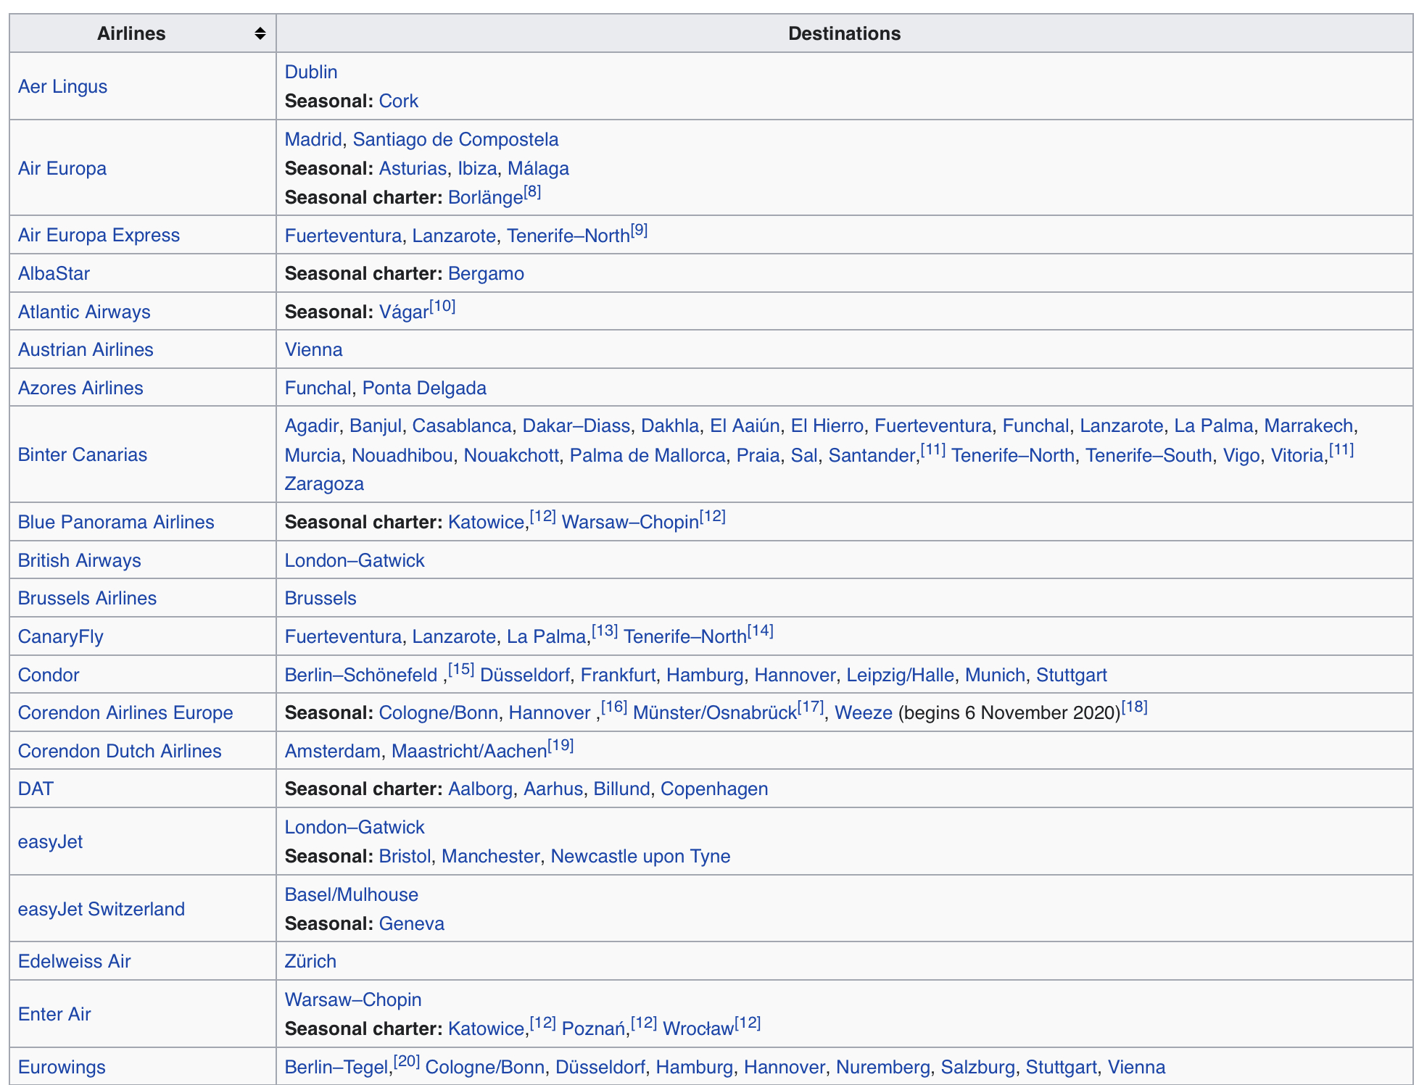Open footnote [10] next to Vágar
1419x1085 pixels.
pyautogui.click(x=442, y=307)
